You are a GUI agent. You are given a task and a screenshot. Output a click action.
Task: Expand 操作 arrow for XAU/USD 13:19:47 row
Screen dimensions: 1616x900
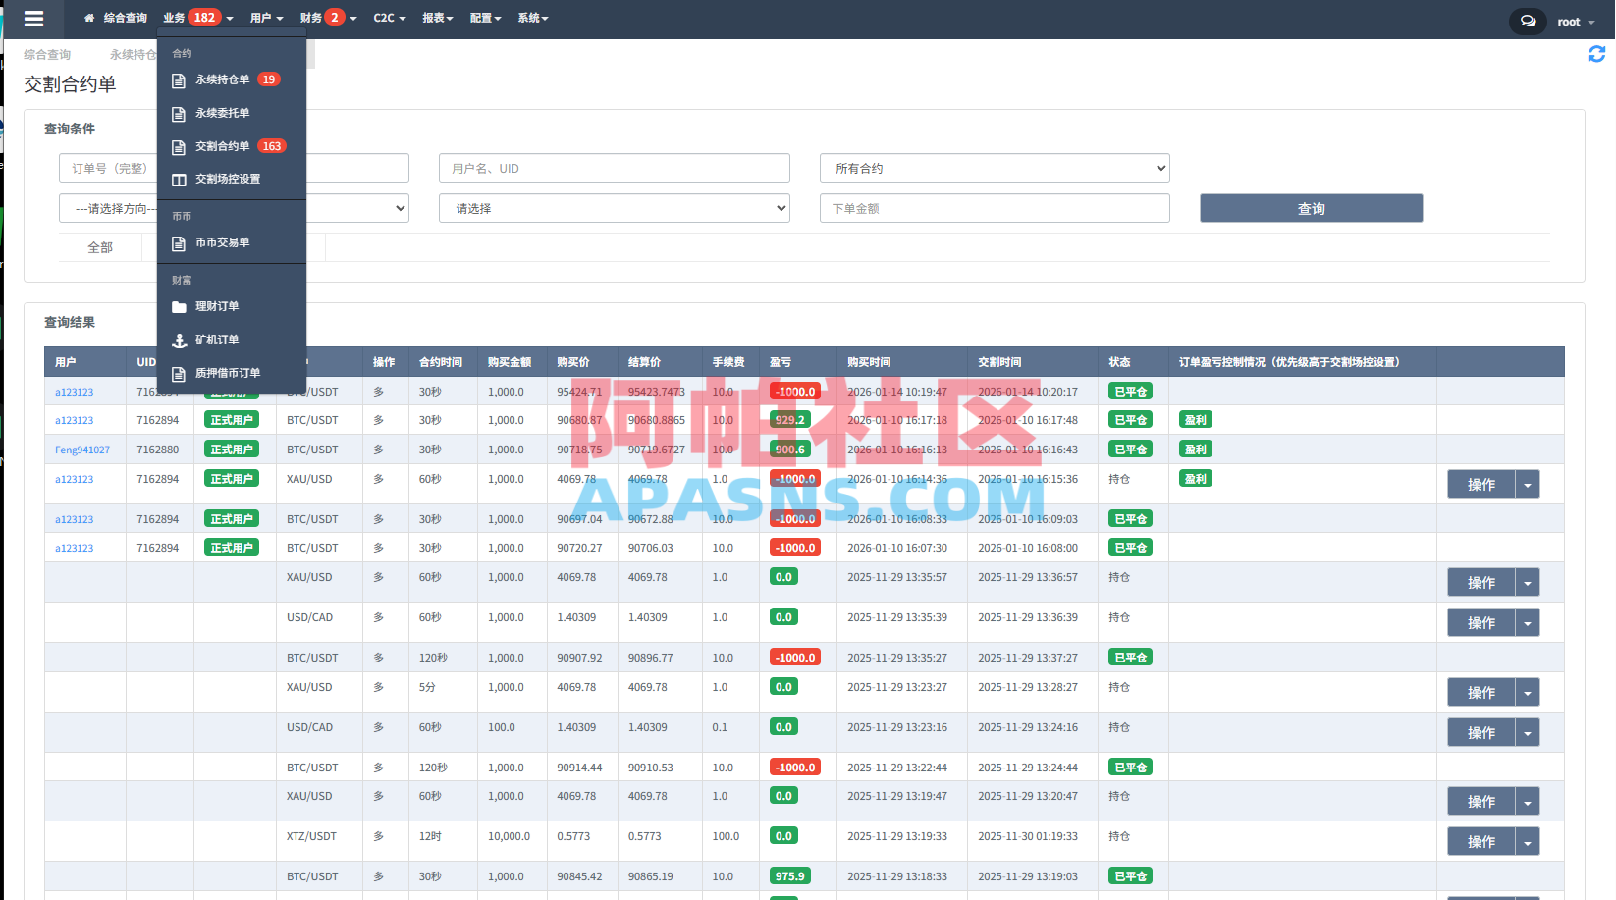[1528, 801]
